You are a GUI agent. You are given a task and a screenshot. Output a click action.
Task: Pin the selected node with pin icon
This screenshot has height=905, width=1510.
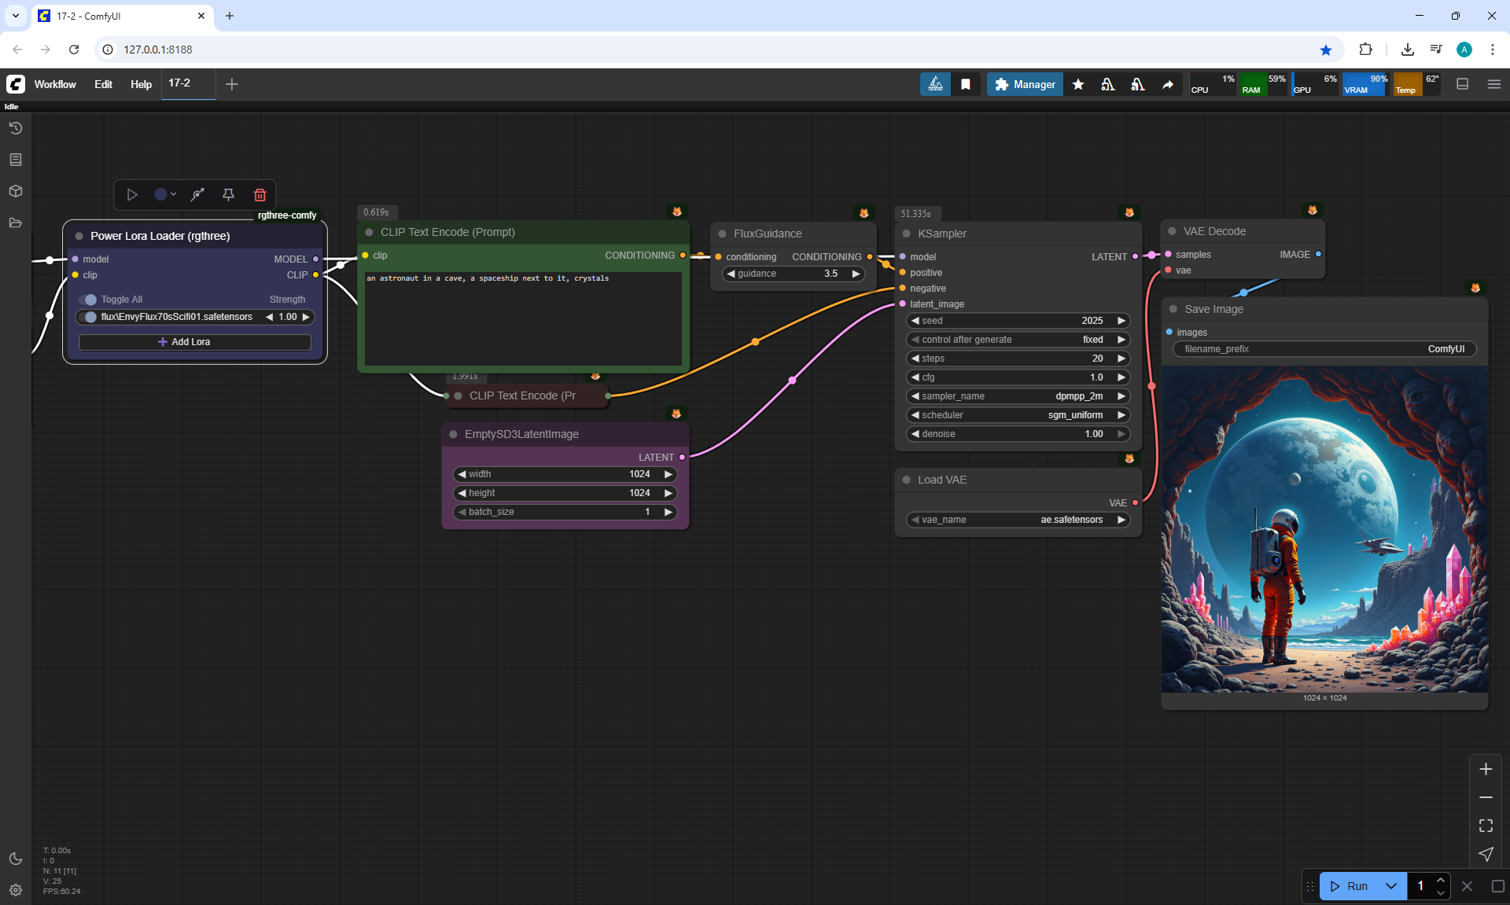[228, 195]
